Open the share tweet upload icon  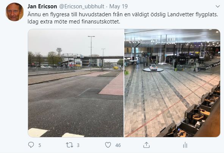point(146,145)
